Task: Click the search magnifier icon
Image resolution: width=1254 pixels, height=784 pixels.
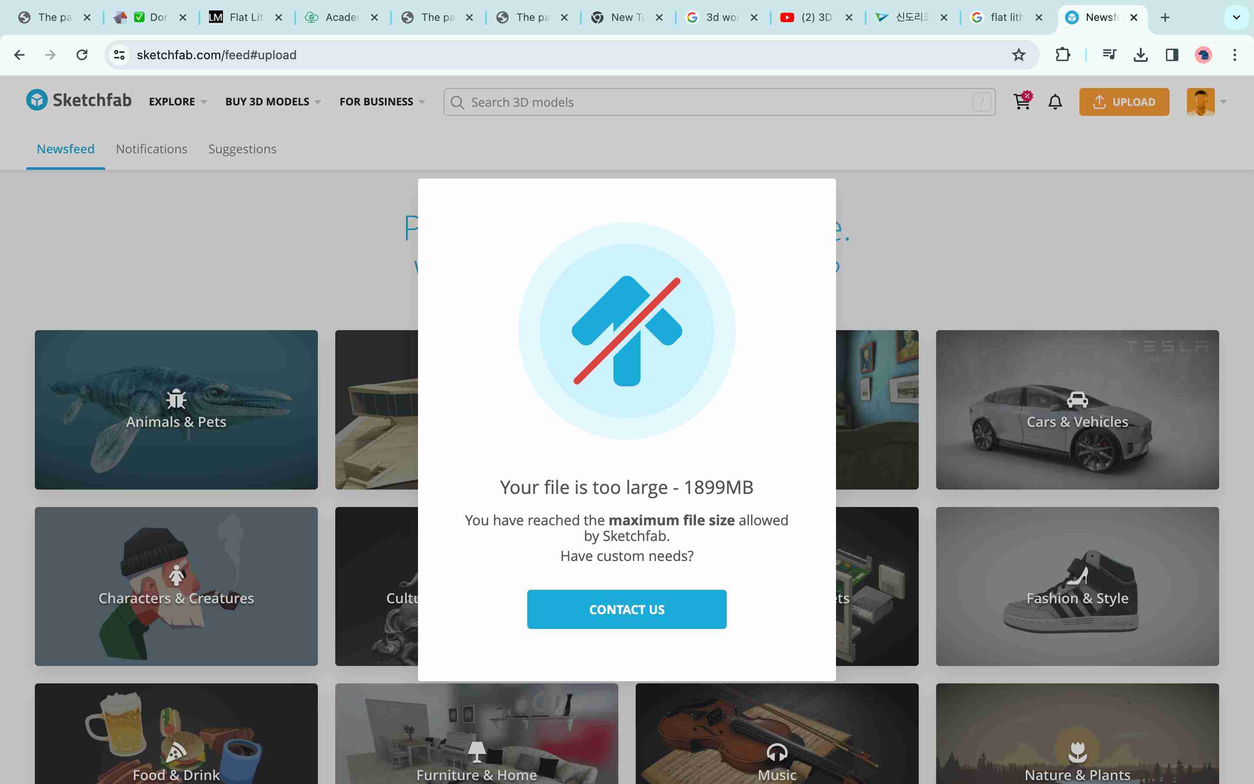Action: tap(457, 103)
